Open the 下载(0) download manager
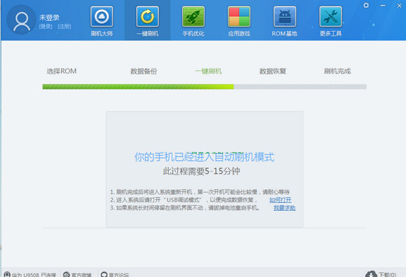This screenshot has width=406, height=277. 381,274
